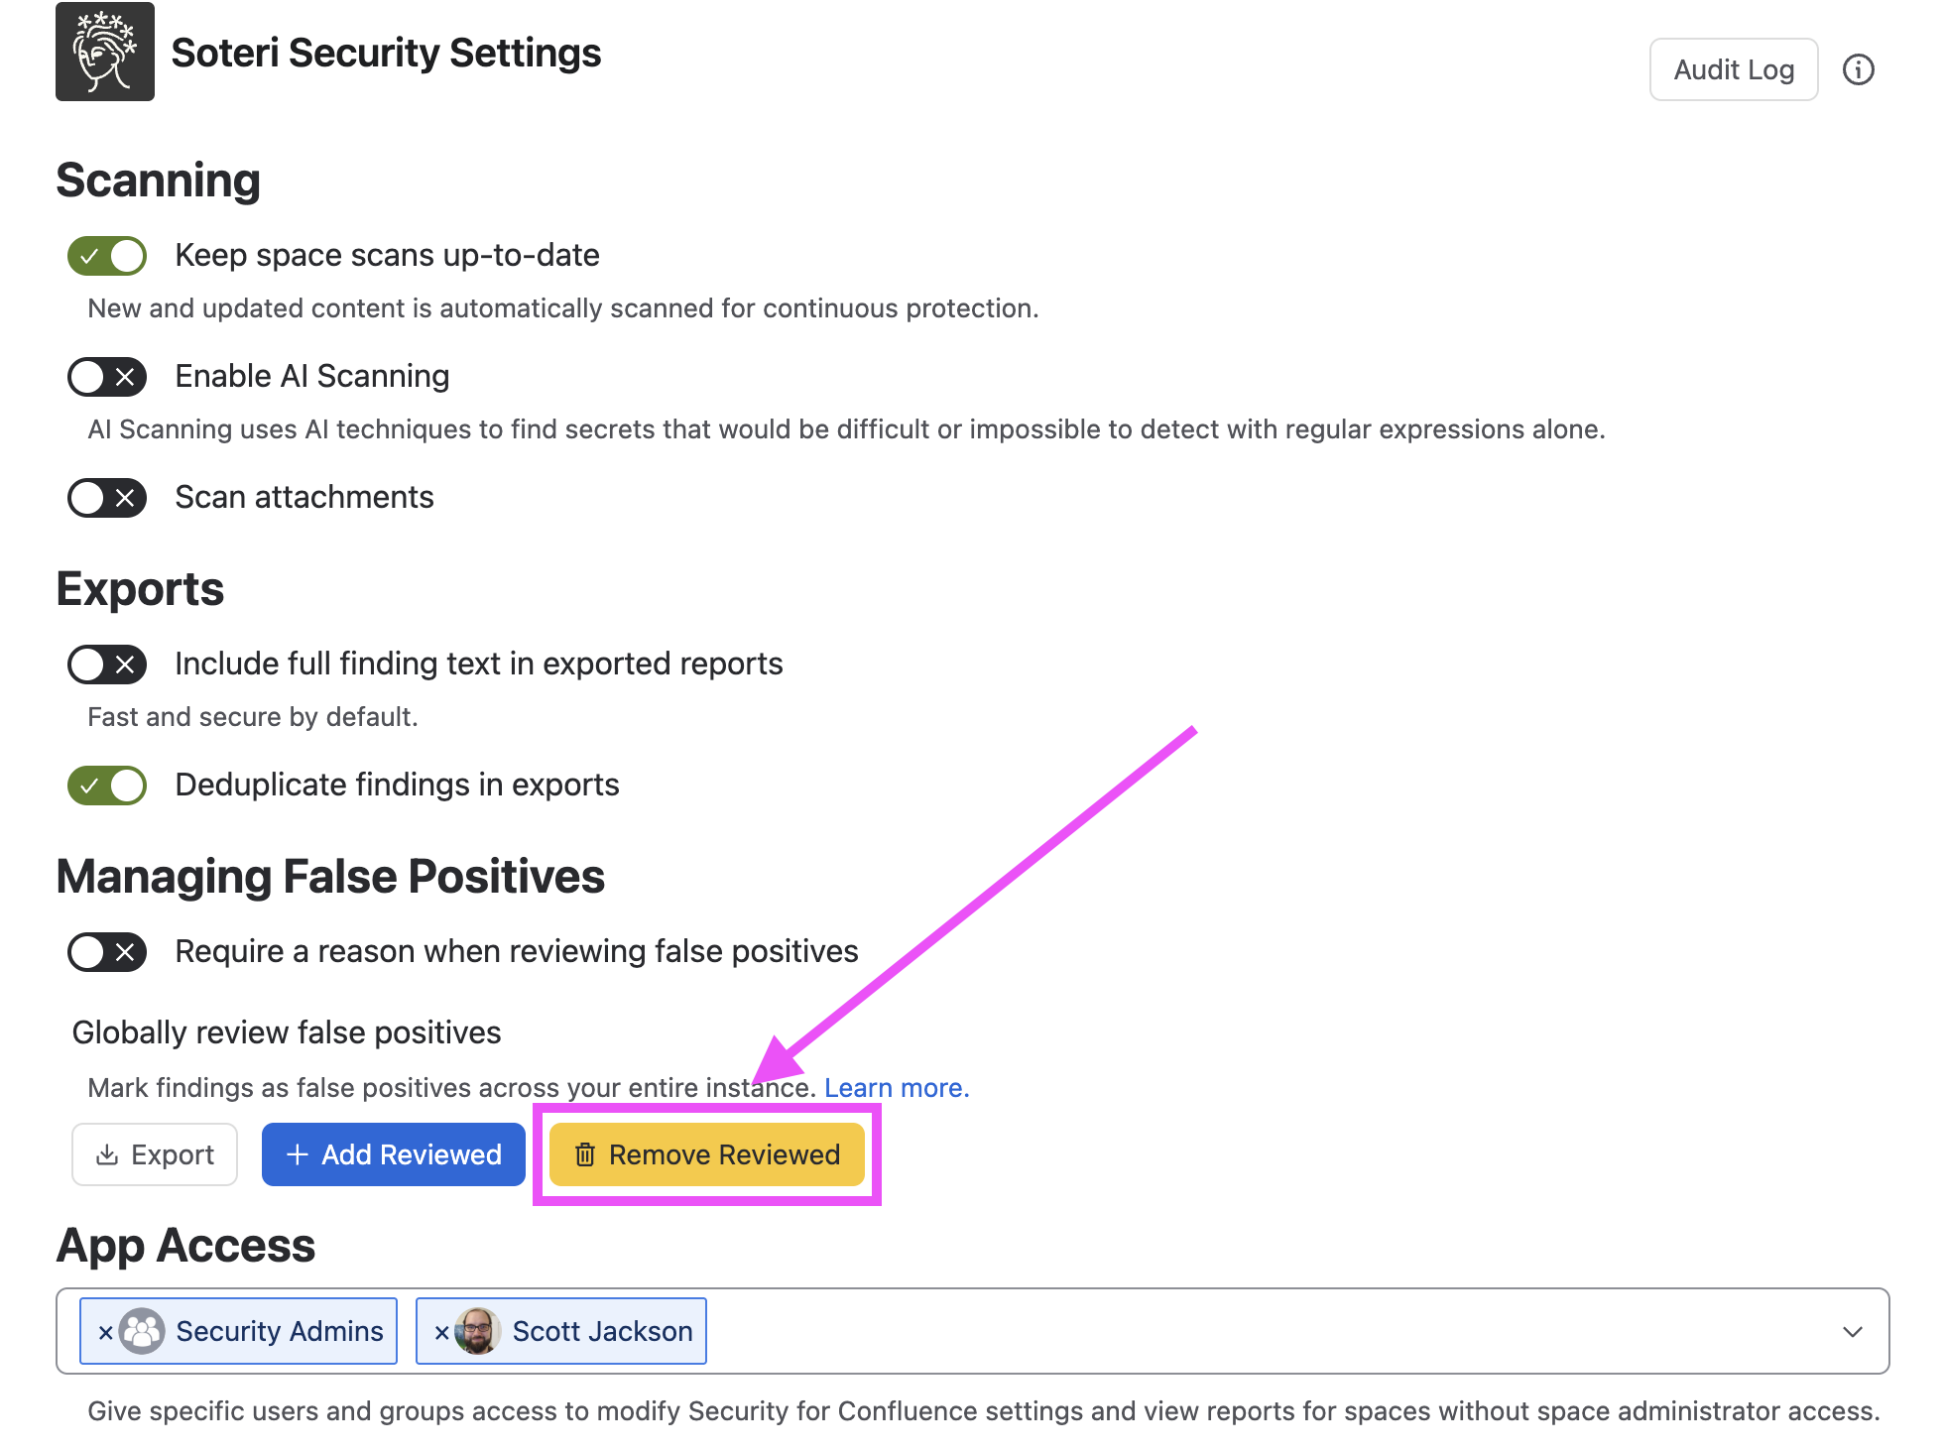Enable Require a reason toggle
Screen dimensions: 1944x1453
[107, 952]
